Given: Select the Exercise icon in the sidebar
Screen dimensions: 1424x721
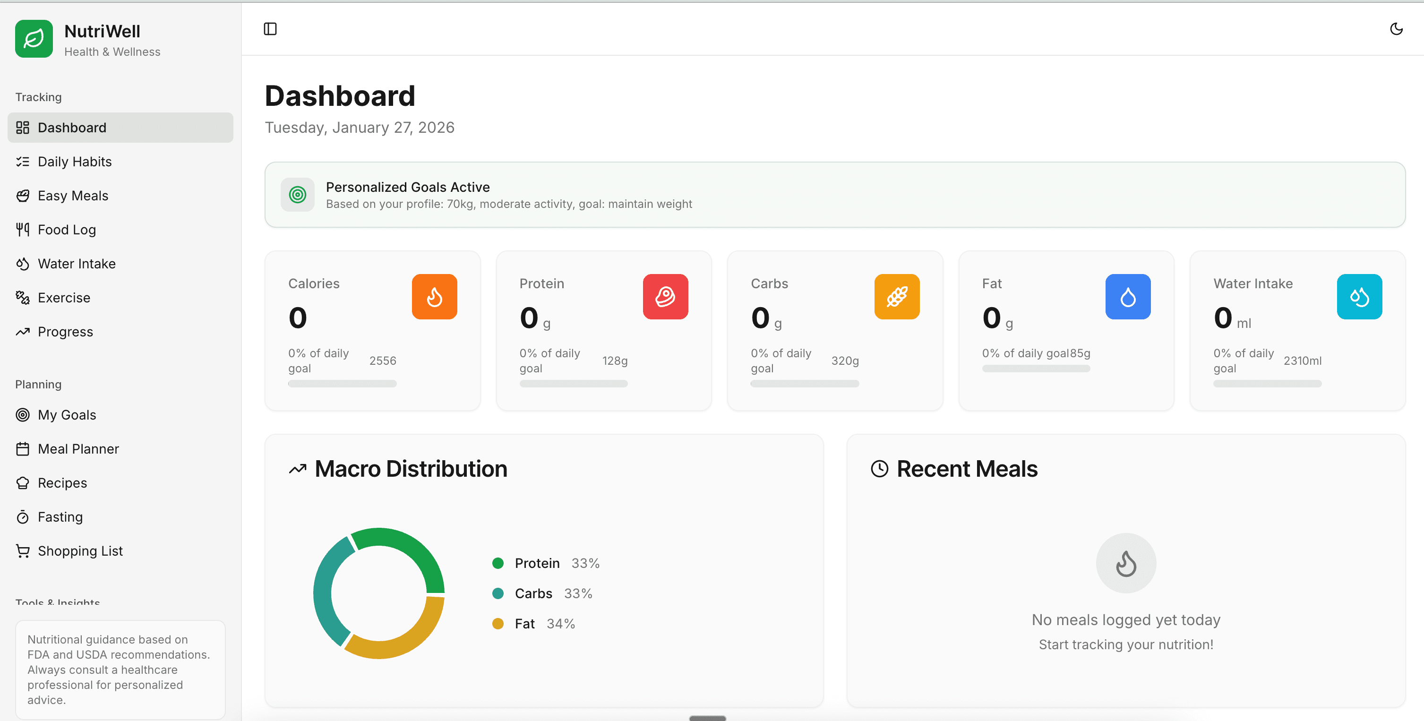Looking at the screenshot, I should (23, 298).
